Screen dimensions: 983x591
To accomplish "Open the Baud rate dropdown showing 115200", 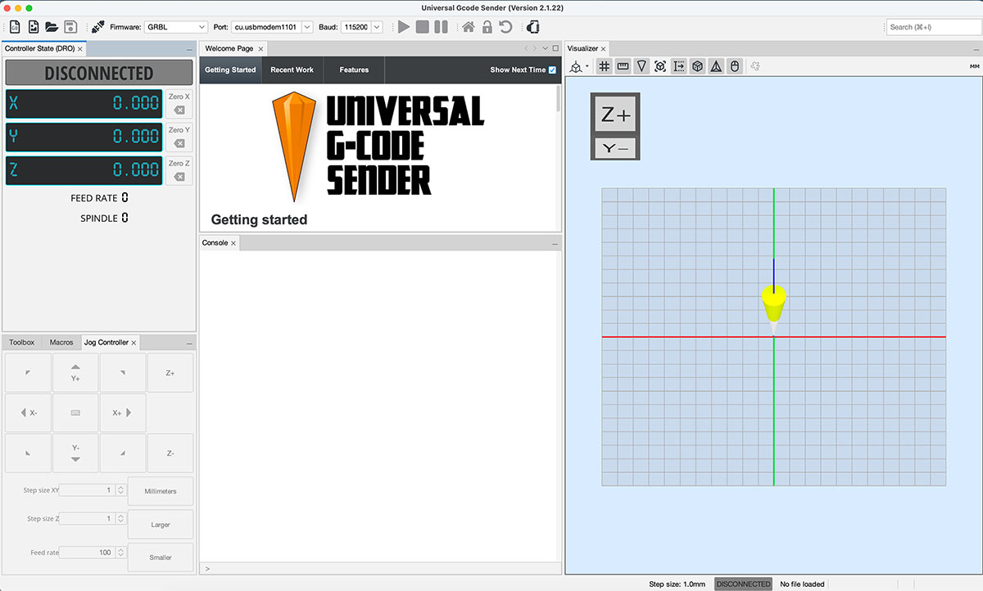I will [x=360, y=26].
